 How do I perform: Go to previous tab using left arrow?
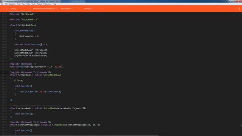(3, 9)
